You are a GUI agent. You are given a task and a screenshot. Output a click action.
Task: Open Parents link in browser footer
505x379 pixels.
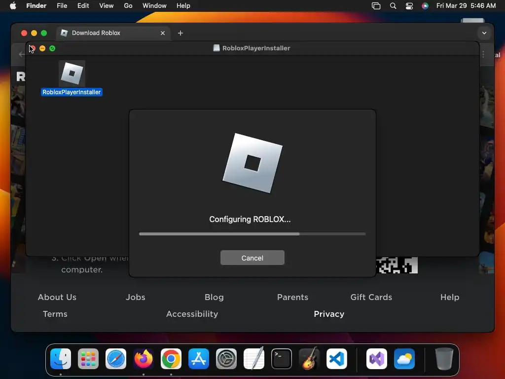pyautogui.click(x=292, y=297)
